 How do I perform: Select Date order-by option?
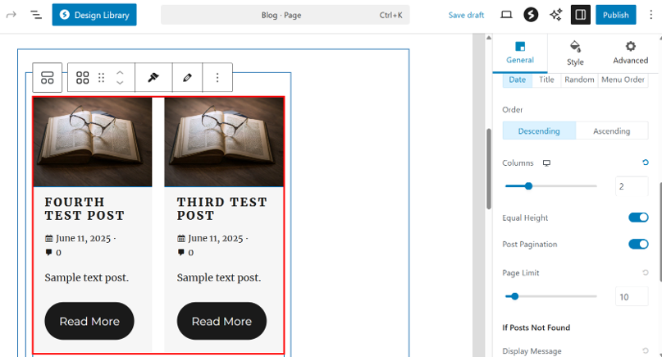pyautogui.click(x=517, y=80)
